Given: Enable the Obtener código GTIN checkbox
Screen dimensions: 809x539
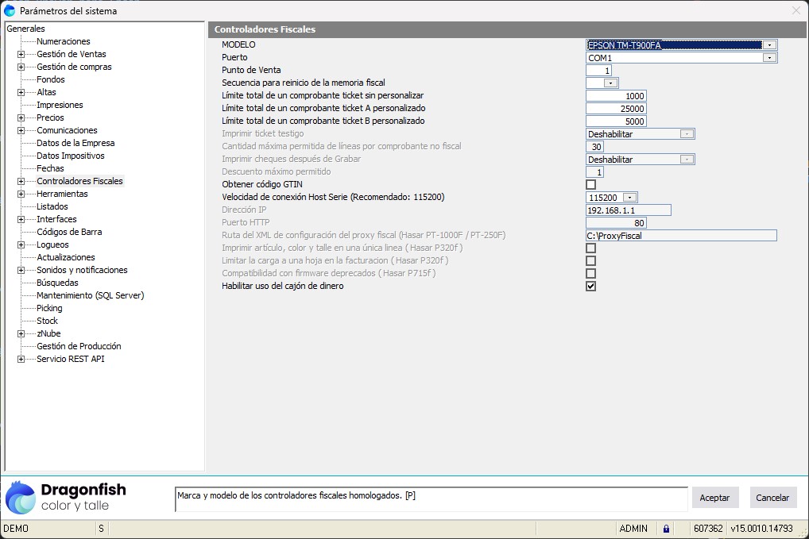Looking at the screenshot, I should pos(590,185).
